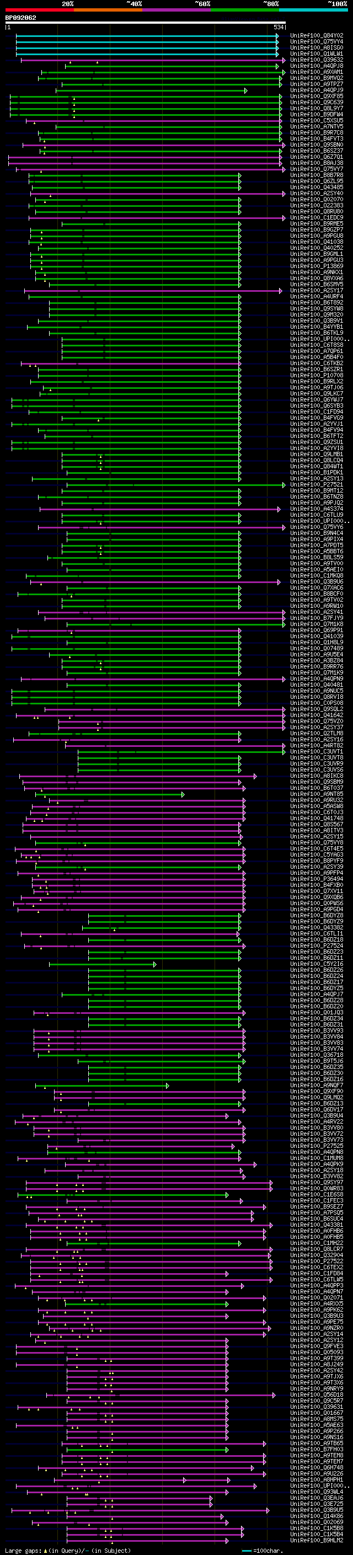Click the cyan ~100% identity legend bar
Viewport: 353px width, 1555px height.
click(313, 10)
